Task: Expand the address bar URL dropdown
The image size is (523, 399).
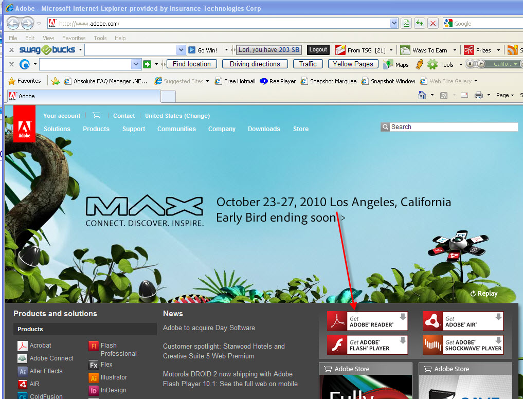Action: click(394, 23)
